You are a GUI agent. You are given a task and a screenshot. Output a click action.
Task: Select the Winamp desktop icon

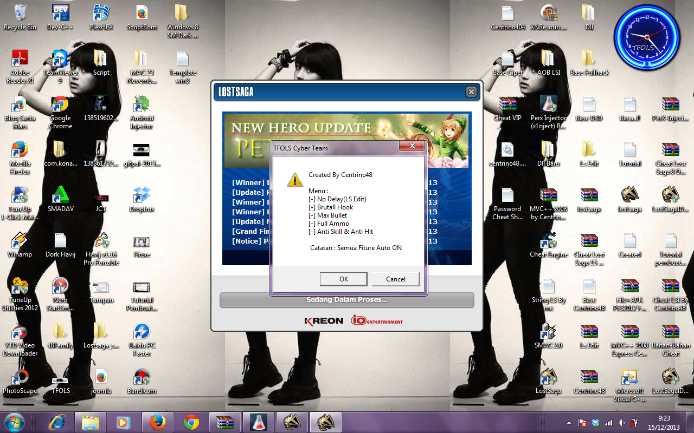coord(20,245)
